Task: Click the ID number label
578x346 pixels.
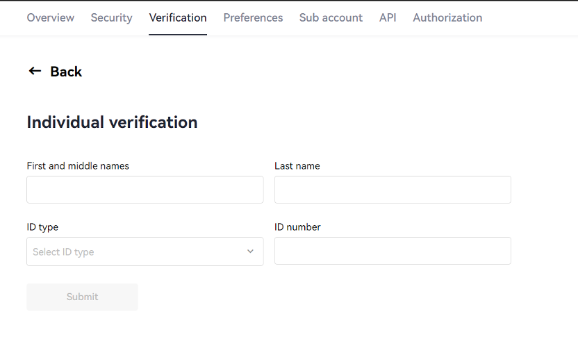Action: [x=297, y=227]
